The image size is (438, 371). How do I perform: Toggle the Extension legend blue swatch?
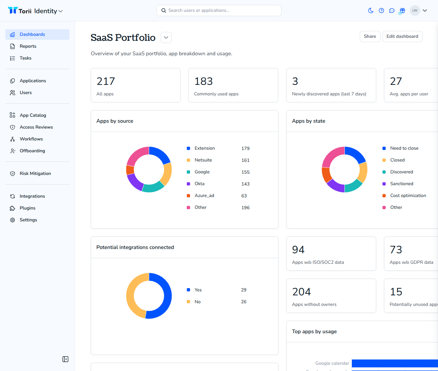coord(188,148)
